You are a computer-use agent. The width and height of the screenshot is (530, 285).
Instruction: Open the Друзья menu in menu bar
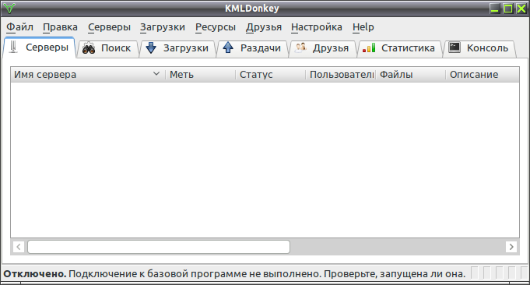(264, 27)
